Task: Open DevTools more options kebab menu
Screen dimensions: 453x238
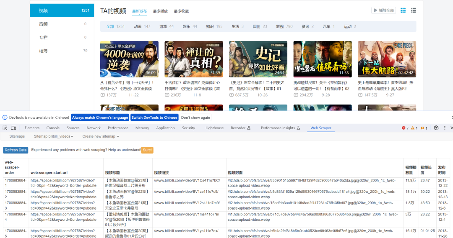Action: [x=445, y=128]
